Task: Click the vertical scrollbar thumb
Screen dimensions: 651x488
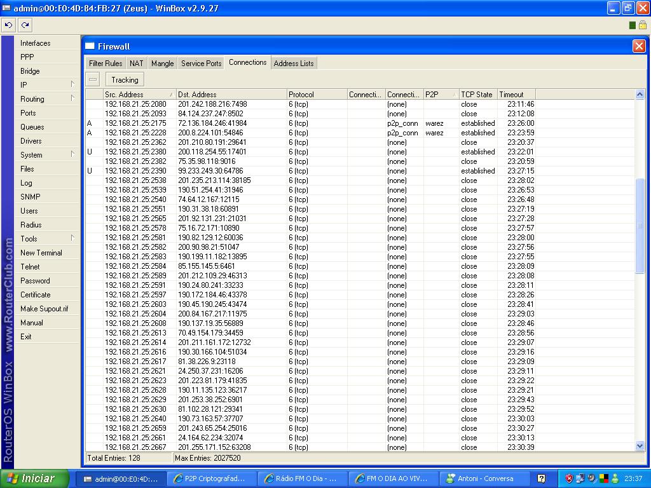Action: tap(640, 226)
